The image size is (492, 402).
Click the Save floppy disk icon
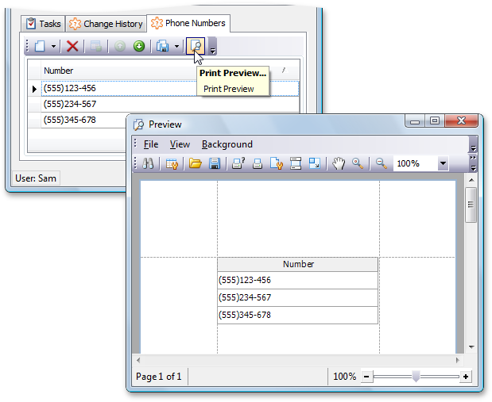coord(215,163)
